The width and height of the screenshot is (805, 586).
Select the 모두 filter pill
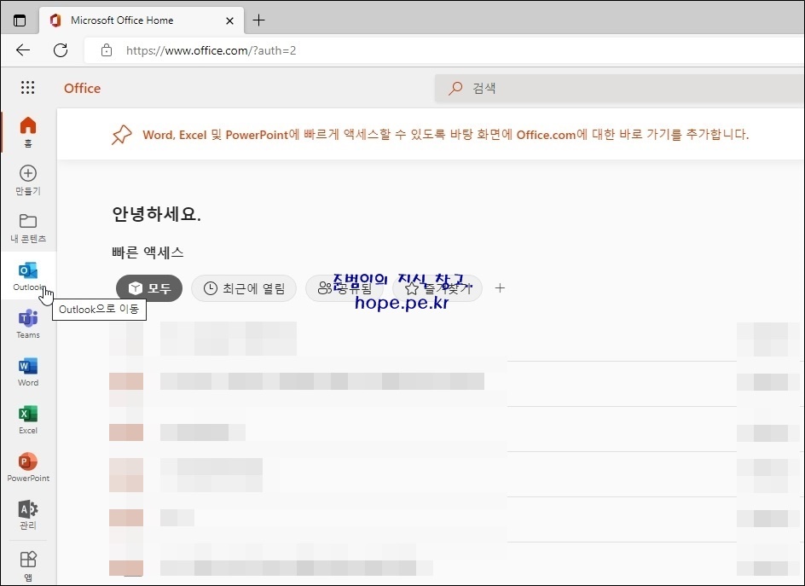149,288
